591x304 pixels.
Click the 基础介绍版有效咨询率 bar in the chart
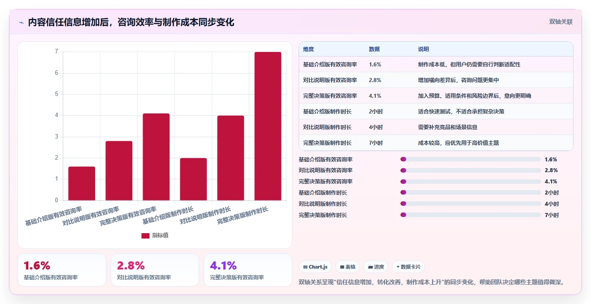tap(82, 183)
